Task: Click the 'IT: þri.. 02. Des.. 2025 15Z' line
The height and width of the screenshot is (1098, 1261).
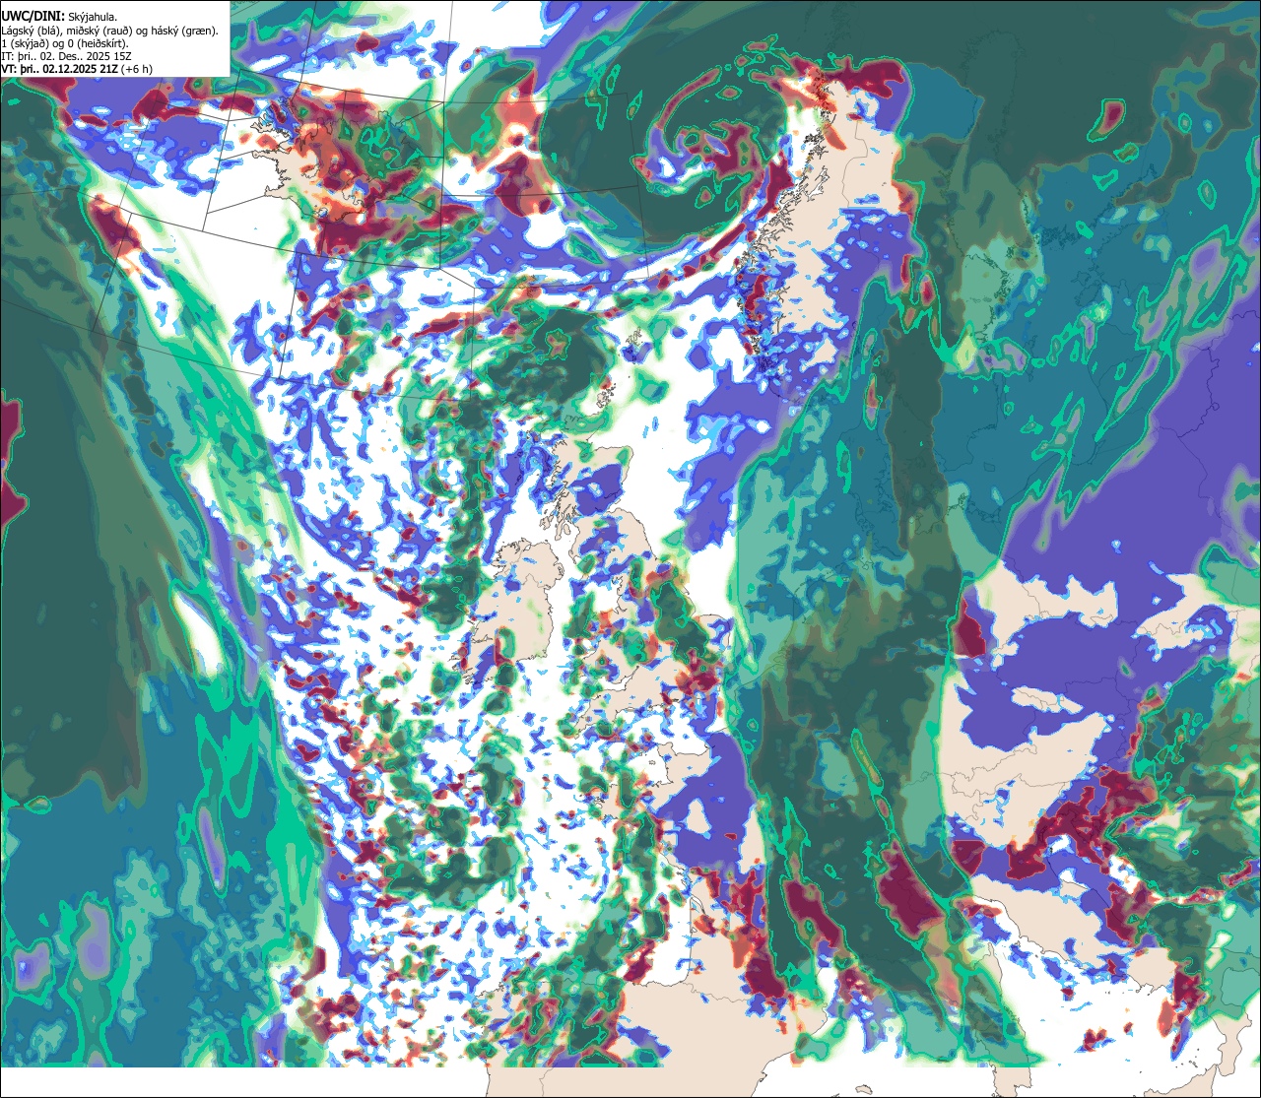Action: pyautogui.click(x=66, y=56)
